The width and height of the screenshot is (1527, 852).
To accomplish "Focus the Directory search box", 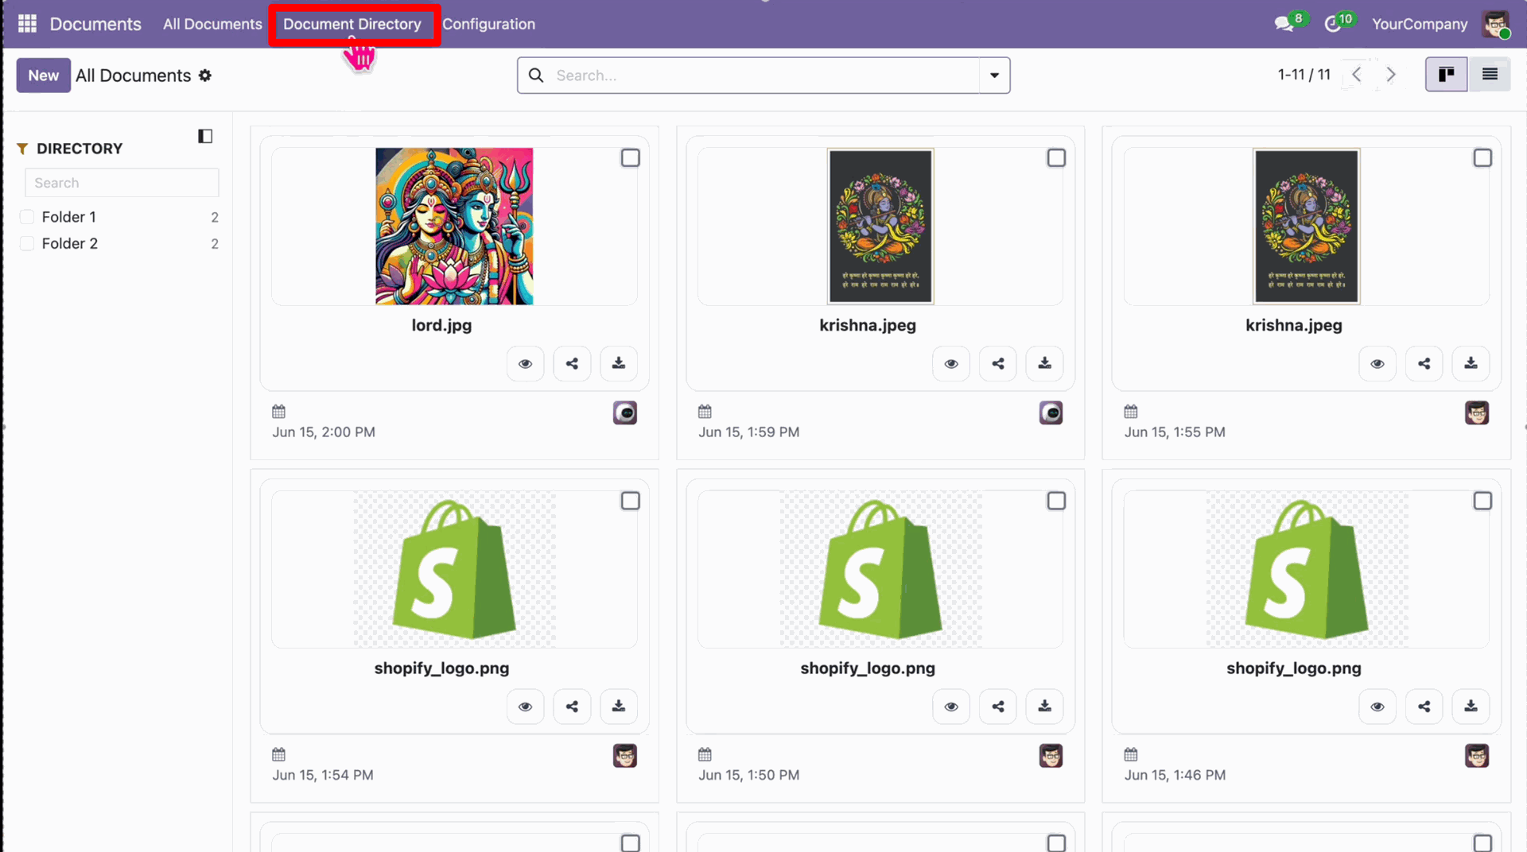I will coord(122,183).
